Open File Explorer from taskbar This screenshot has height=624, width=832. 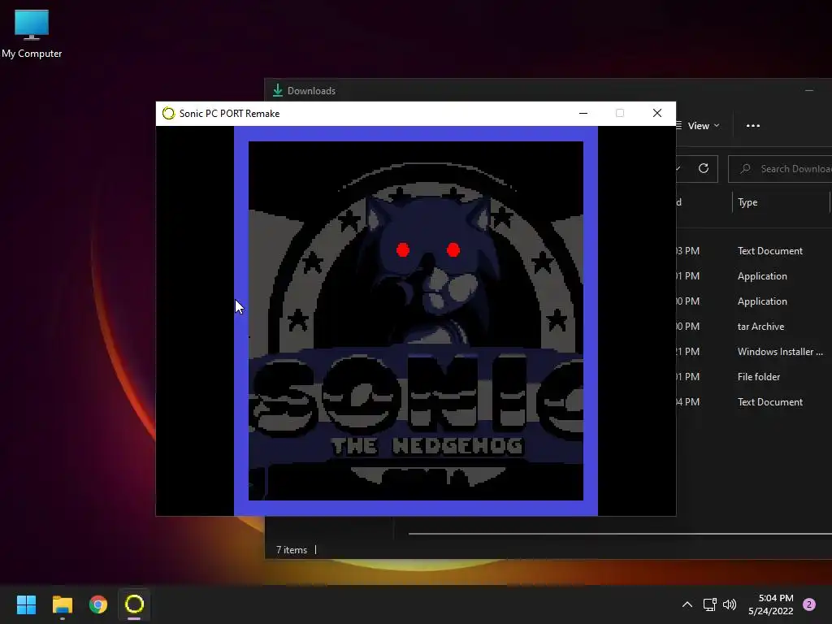coord(62,604)
